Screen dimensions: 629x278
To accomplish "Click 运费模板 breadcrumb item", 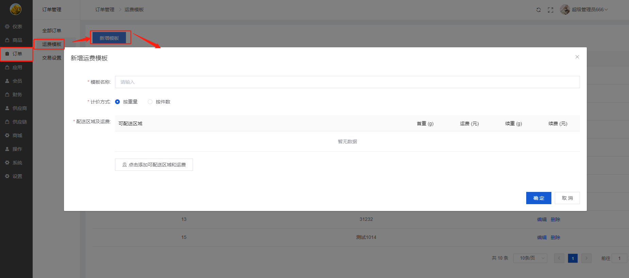I will 134,10.
